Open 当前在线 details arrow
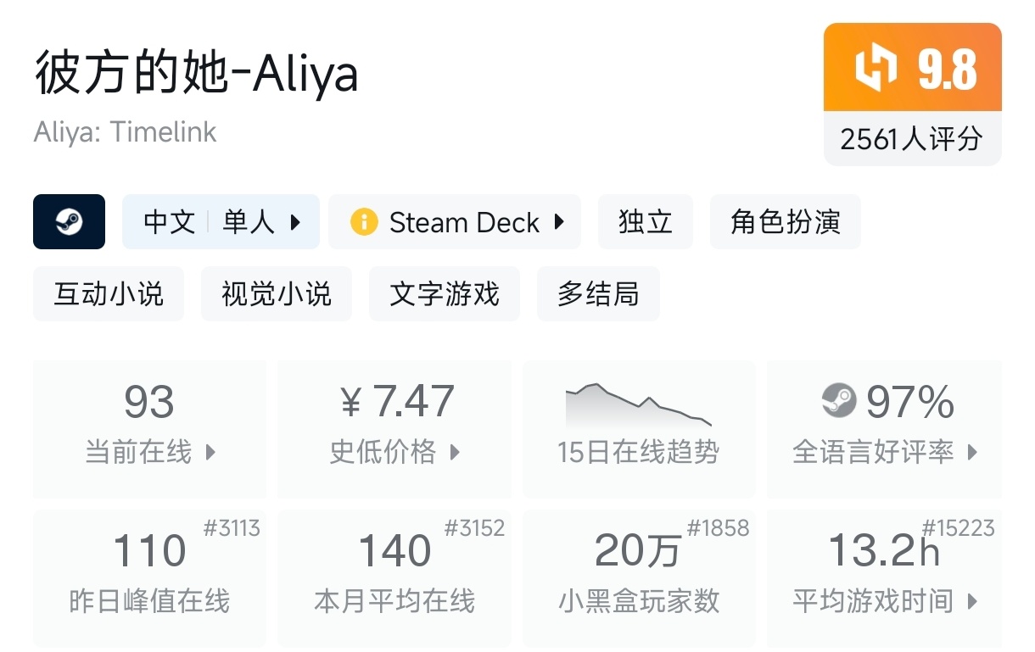Viewport: 1035px width, 652px height. (211, 452)
